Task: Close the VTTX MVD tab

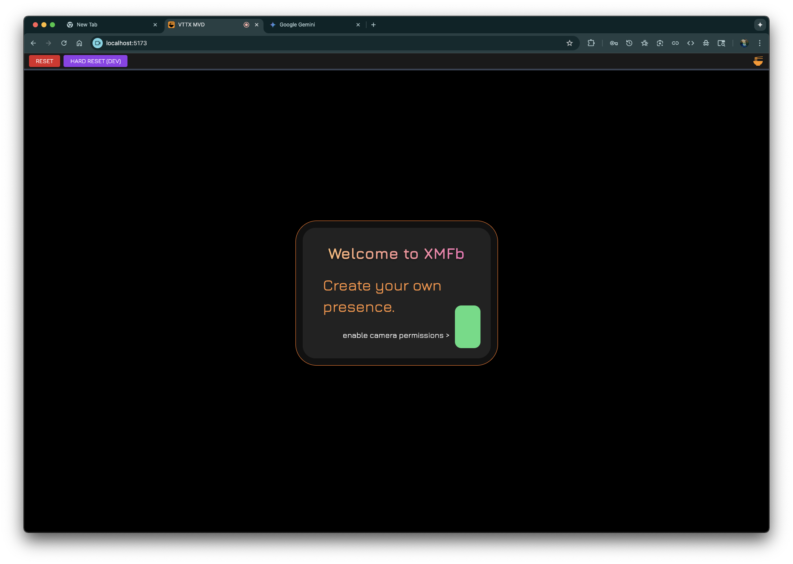Action: 257,25
